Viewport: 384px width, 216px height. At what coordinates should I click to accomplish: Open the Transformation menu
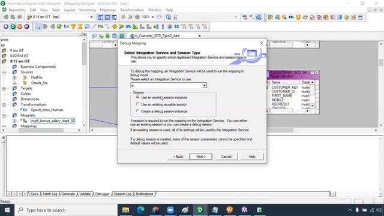pos(132,10)
